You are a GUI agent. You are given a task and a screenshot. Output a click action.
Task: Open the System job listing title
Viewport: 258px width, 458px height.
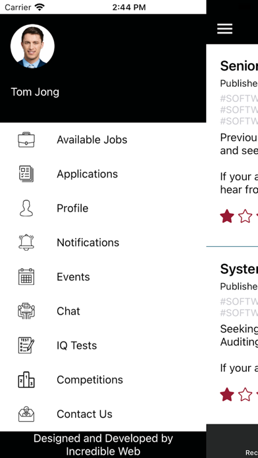(239, 269)
